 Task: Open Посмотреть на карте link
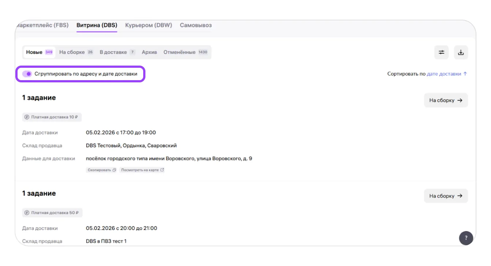point(142,170)
